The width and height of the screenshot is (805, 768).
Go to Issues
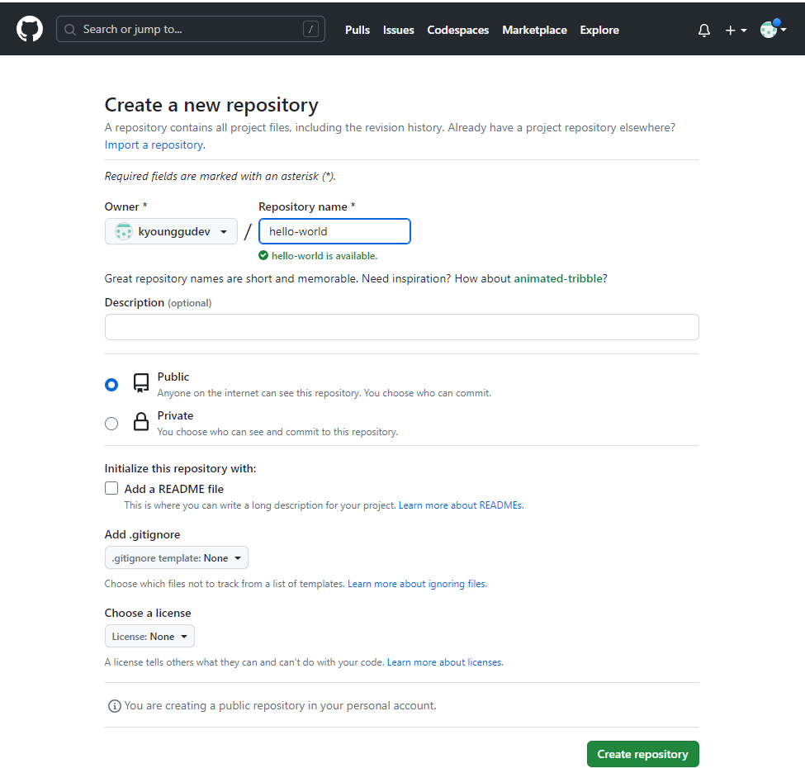399,31
